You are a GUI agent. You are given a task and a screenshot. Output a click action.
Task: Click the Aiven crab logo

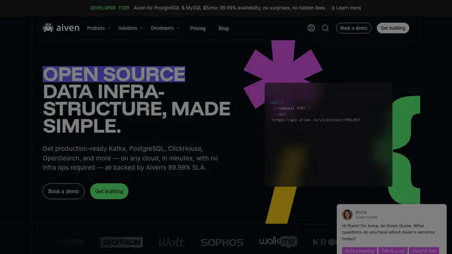pos(61,28)
